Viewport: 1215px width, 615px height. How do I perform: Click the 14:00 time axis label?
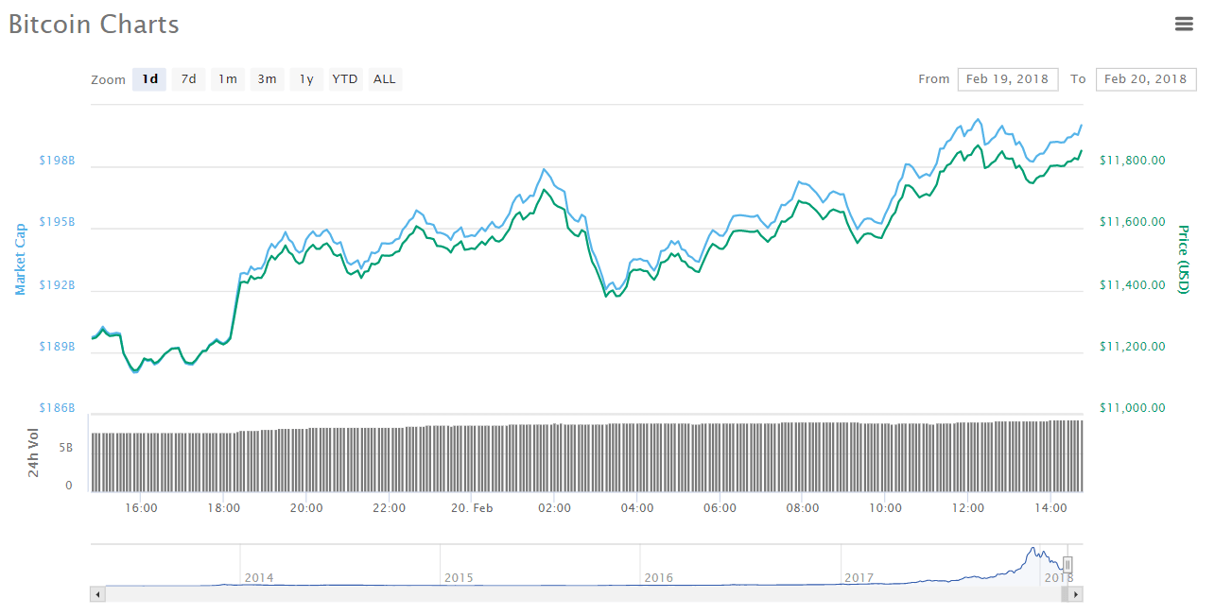pos(1051,508)
